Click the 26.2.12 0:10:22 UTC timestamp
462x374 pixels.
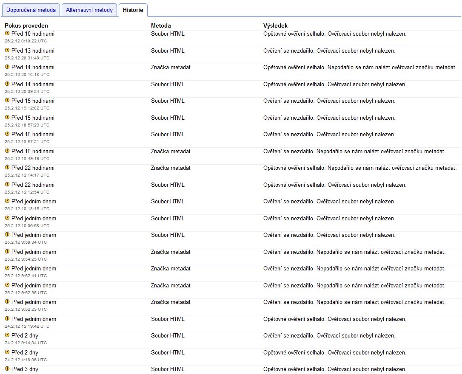click(27, 41)
